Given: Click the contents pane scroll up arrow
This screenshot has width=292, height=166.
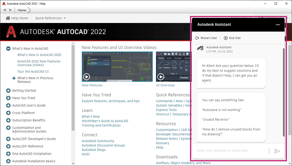Looking at the screenshot, I should (73, 43).
